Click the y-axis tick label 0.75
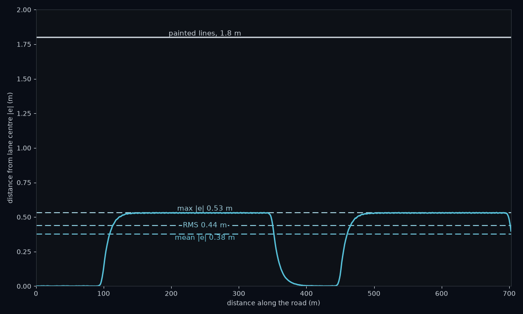Screen dimensions: 523x314 tap(24, 183)
